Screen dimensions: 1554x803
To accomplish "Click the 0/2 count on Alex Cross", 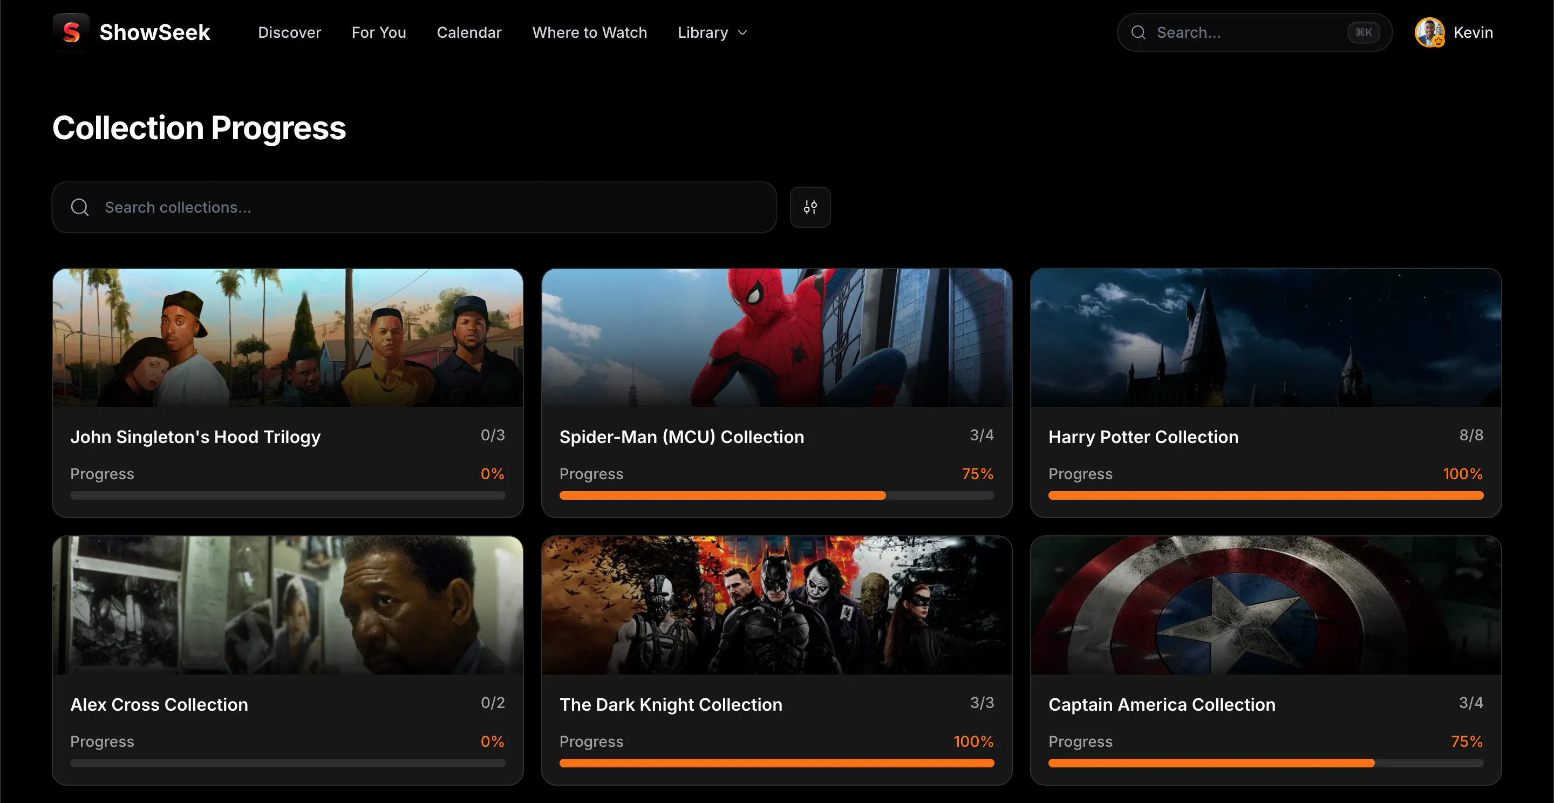I will 493,703.
